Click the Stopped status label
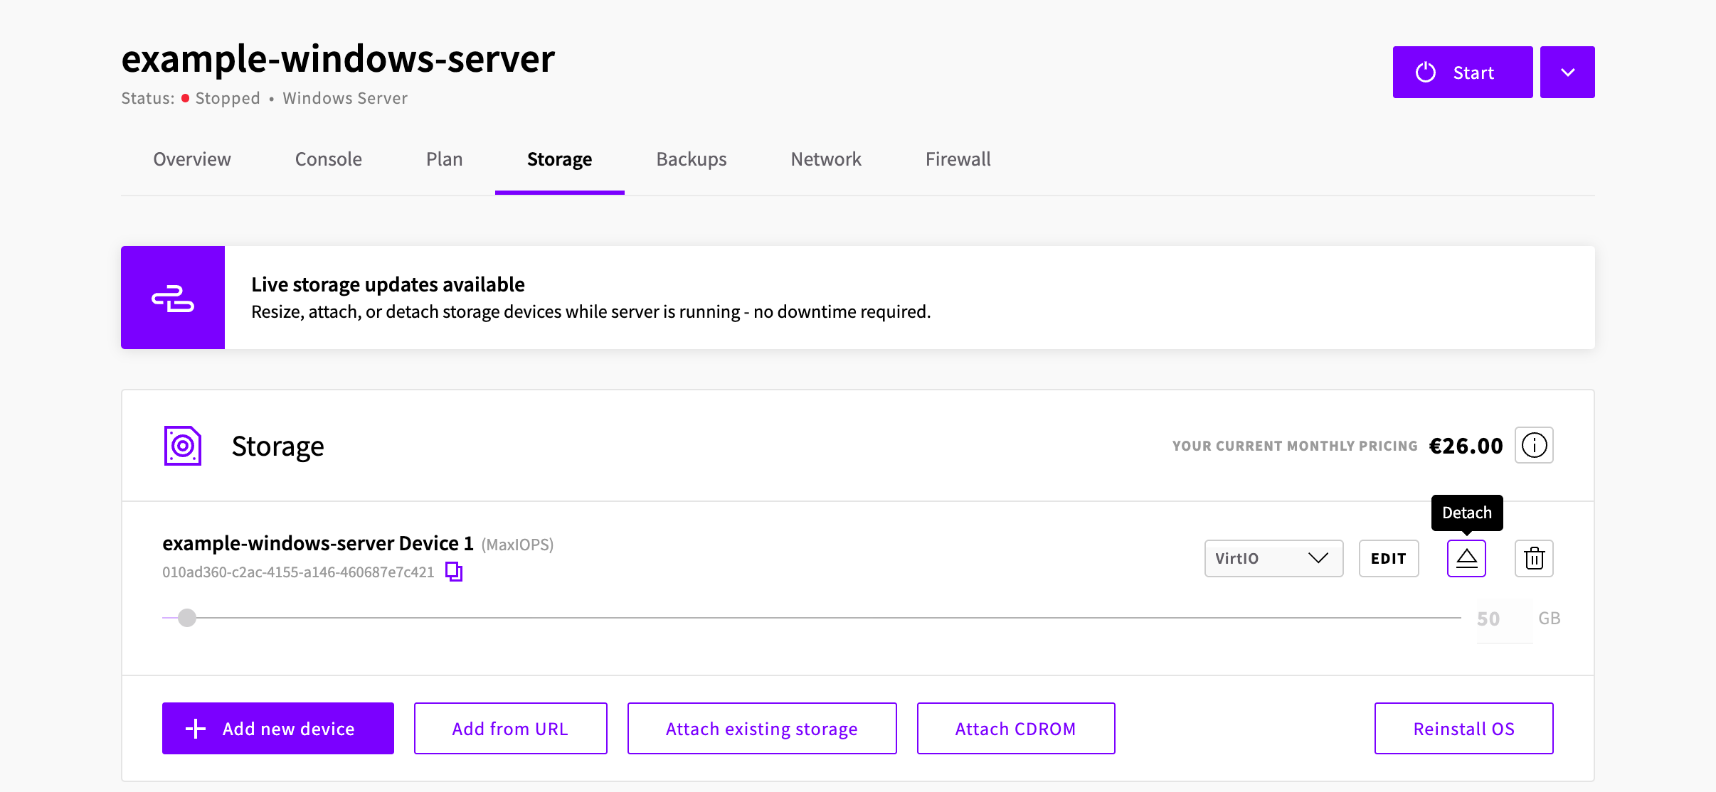 tap(228, 98)
